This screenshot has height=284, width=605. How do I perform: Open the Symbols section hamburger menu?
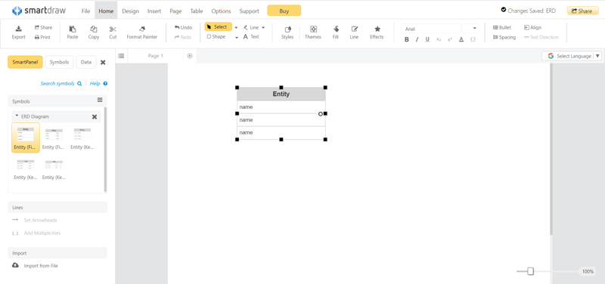[100, 100]
